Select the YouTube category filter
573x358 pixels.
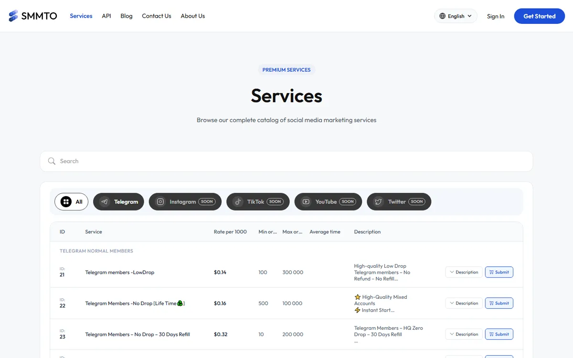(x=329, y=201)
